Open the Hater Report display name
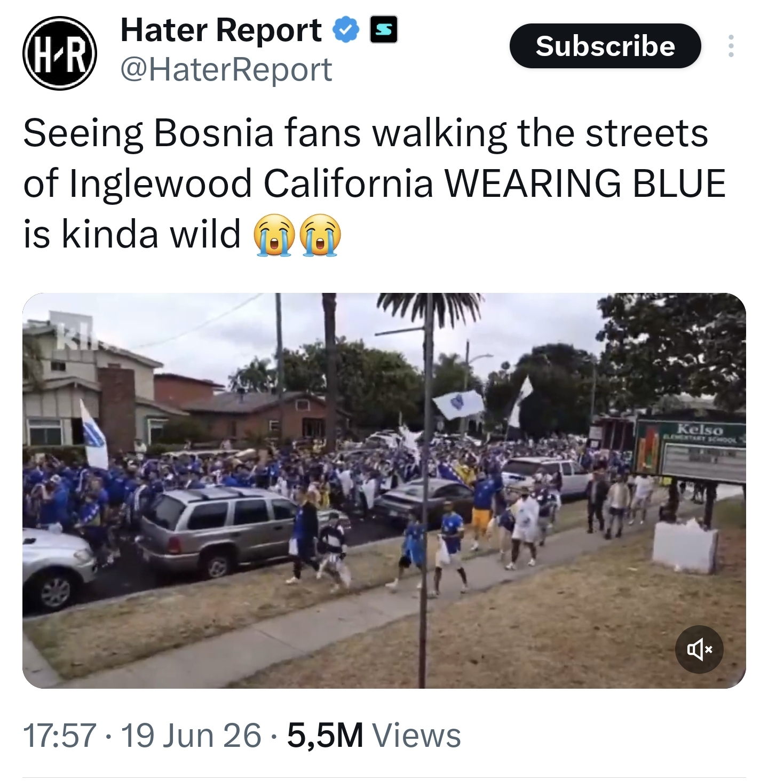Viewport: 768px width, 781px height. [x=221, y=30]
